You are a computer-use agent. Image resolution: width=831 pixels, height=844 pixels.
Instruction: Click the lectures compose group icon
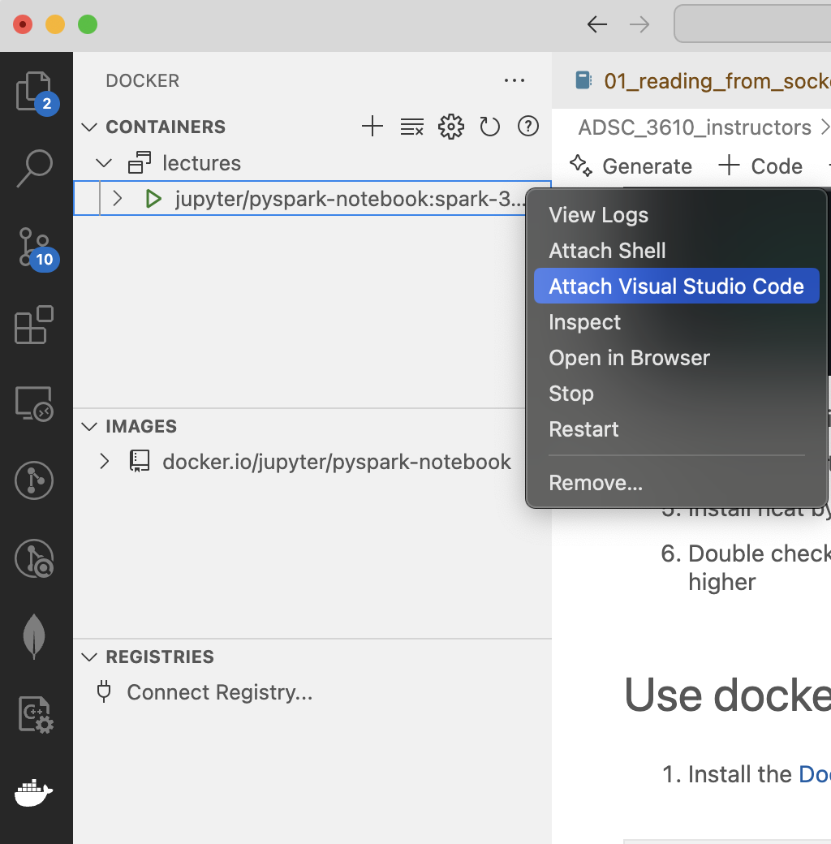coord(140,162)
